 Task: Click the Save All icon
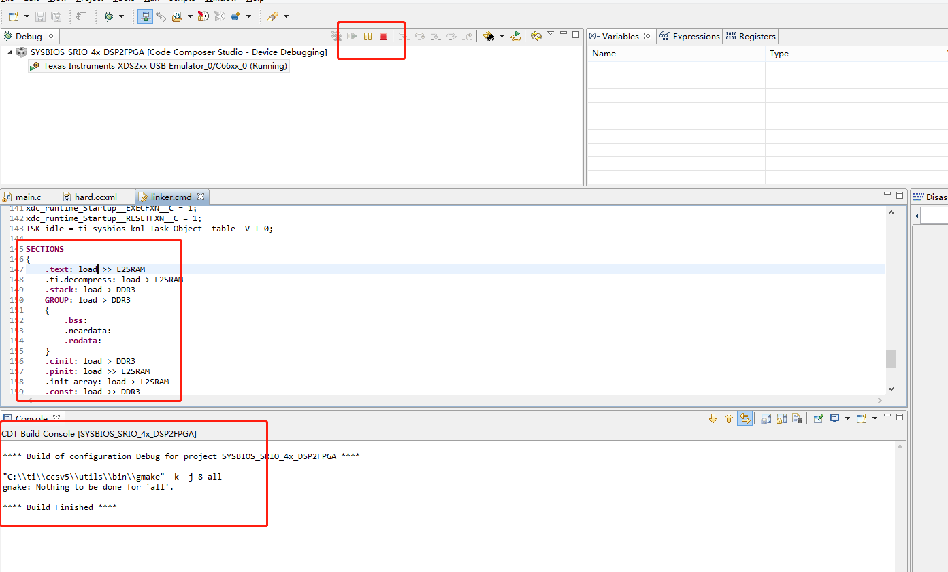point(56,16)
